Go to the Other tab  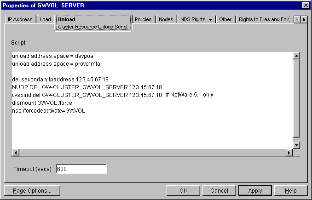point(225,19)
